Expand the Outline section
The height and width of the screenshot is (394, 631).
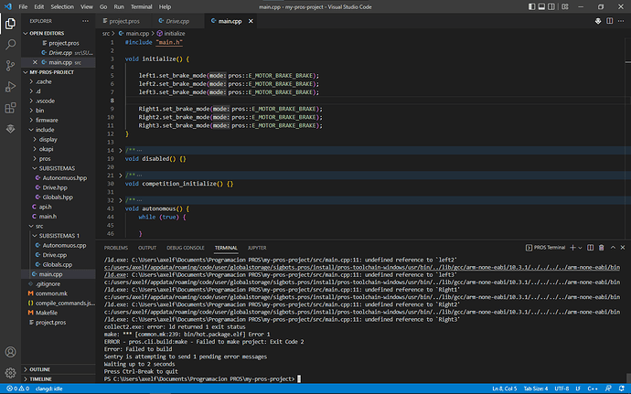(x=59, y=369)
